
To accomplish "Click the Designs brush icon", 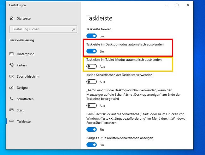I will (x=11, y=88).
